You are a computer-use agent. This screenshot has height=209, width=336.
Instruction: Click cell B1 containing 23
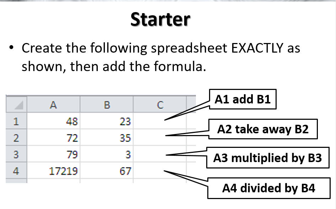pos(107,122)
